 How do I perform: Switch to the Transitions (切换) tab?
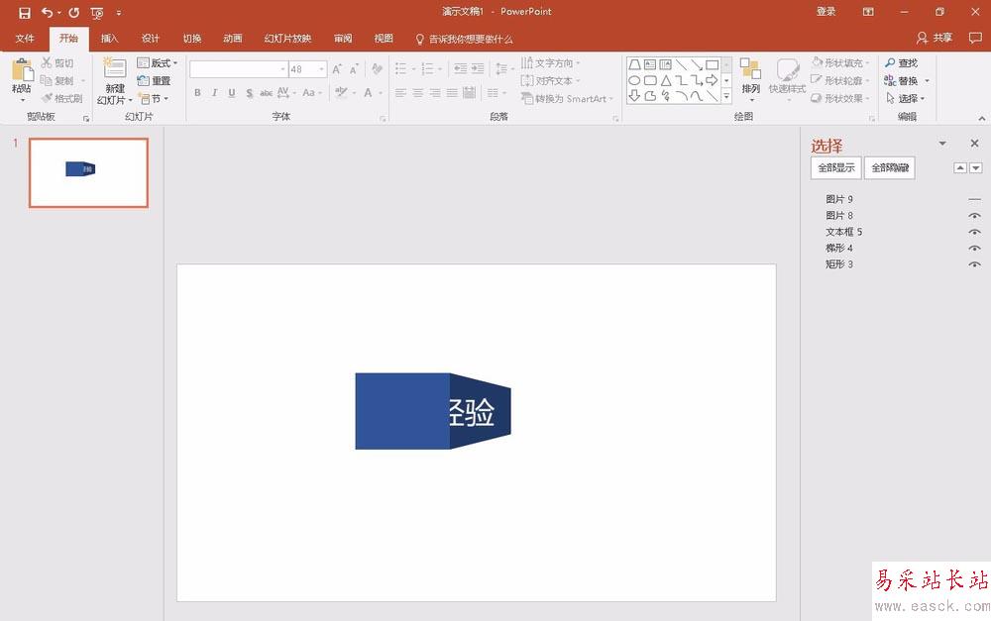192,39
